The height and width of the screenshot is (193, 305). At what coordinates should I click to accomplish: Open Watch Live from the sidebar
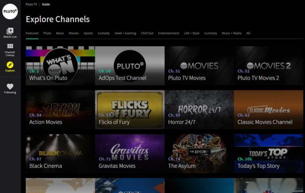click(x=10, y=33)
